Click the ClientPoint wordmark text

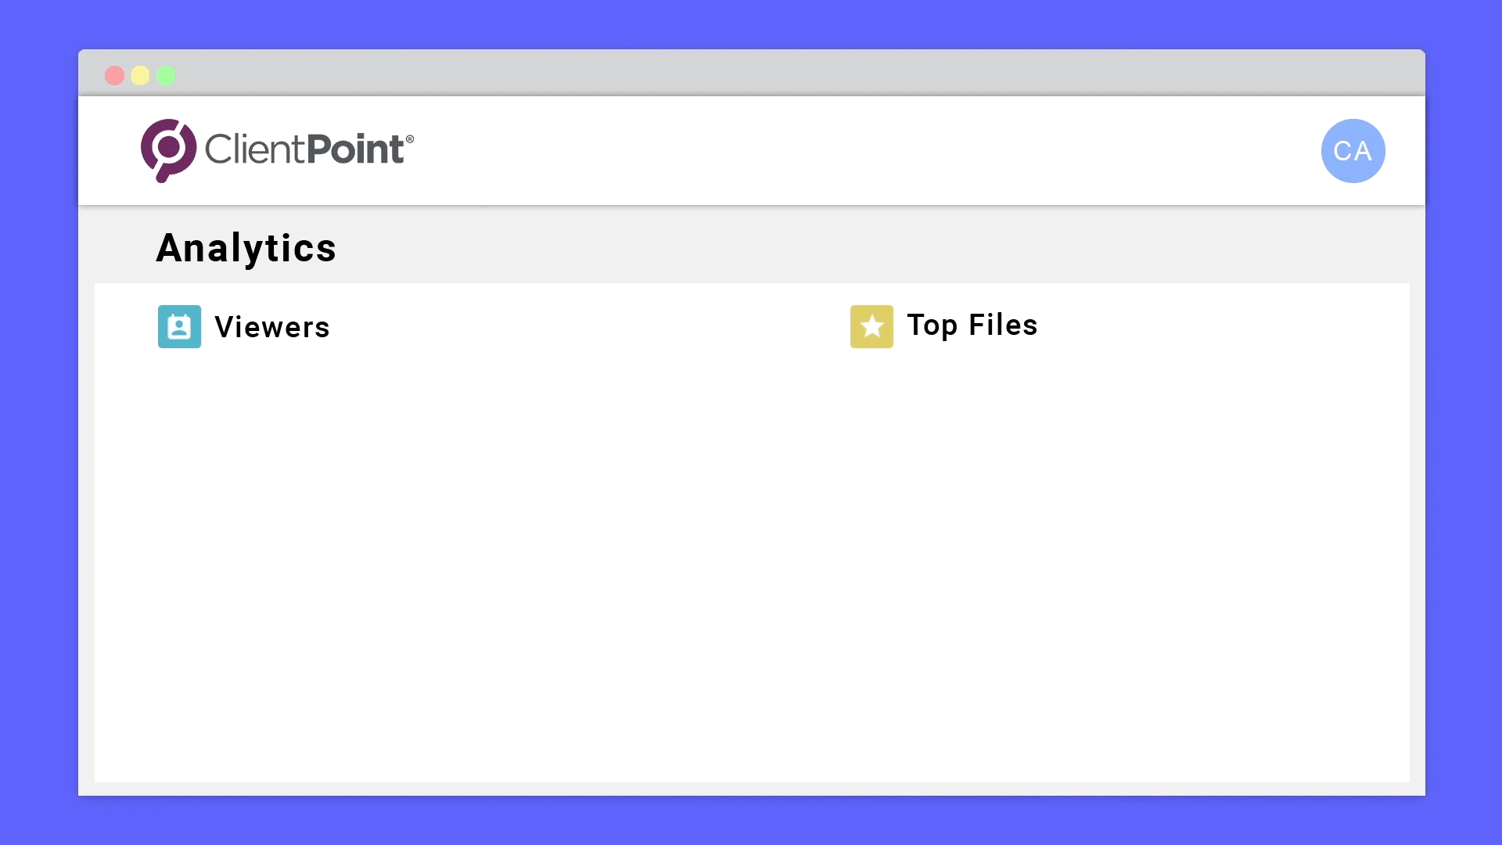point(309,149)
